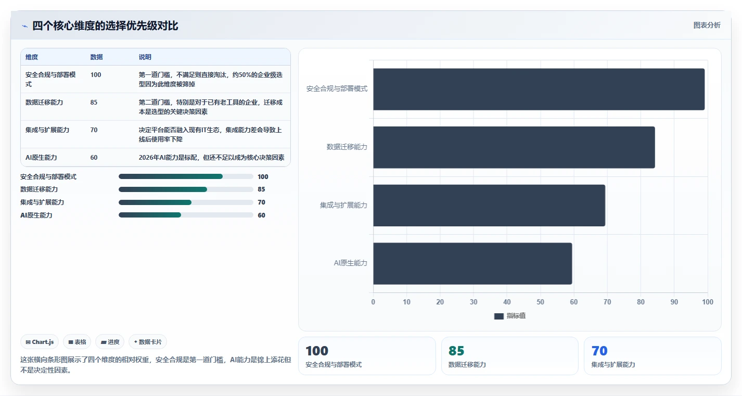The image size is (742, 396).
Task: Click the 安全合规与部署模式 progress bar
Action: click(x=186, y=176)
